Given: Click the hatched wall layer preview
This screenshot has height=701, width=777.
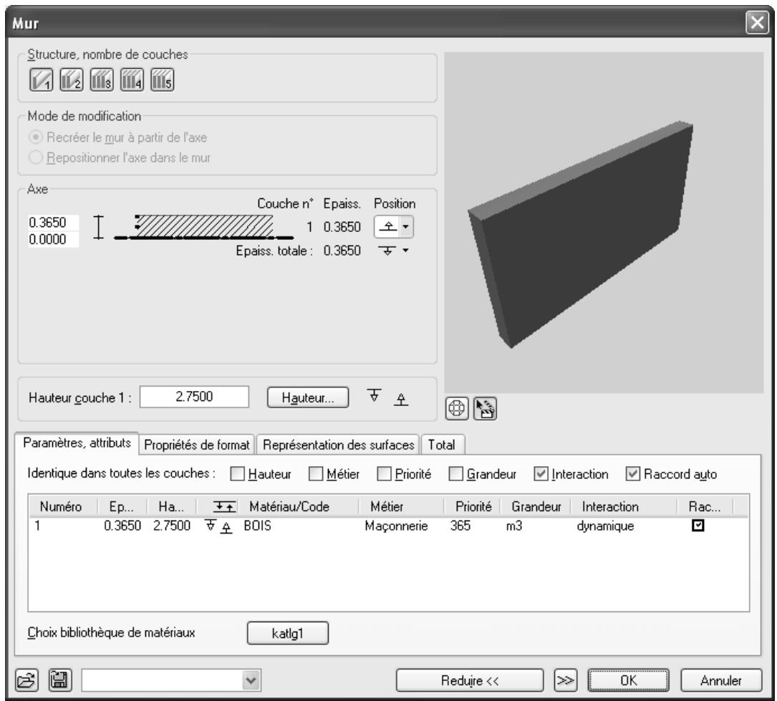Looking at the screenshot, I should [x=204, y=226].
